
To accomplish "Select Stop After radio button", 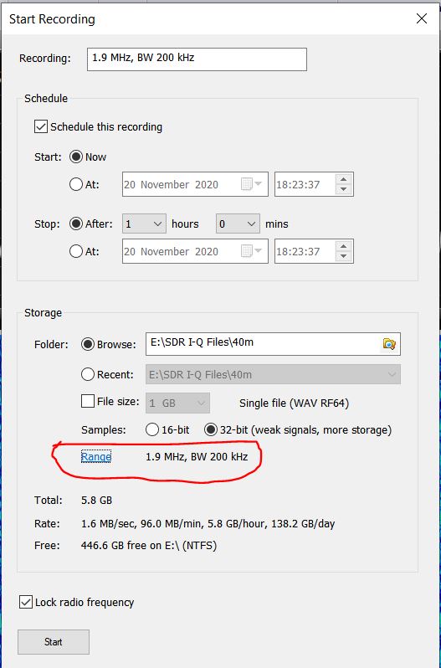I will (76, 224).
